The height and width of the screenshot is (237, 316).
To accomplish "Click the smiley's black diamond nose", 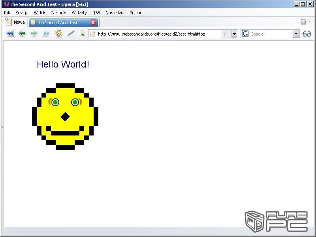I will (65, 117).
